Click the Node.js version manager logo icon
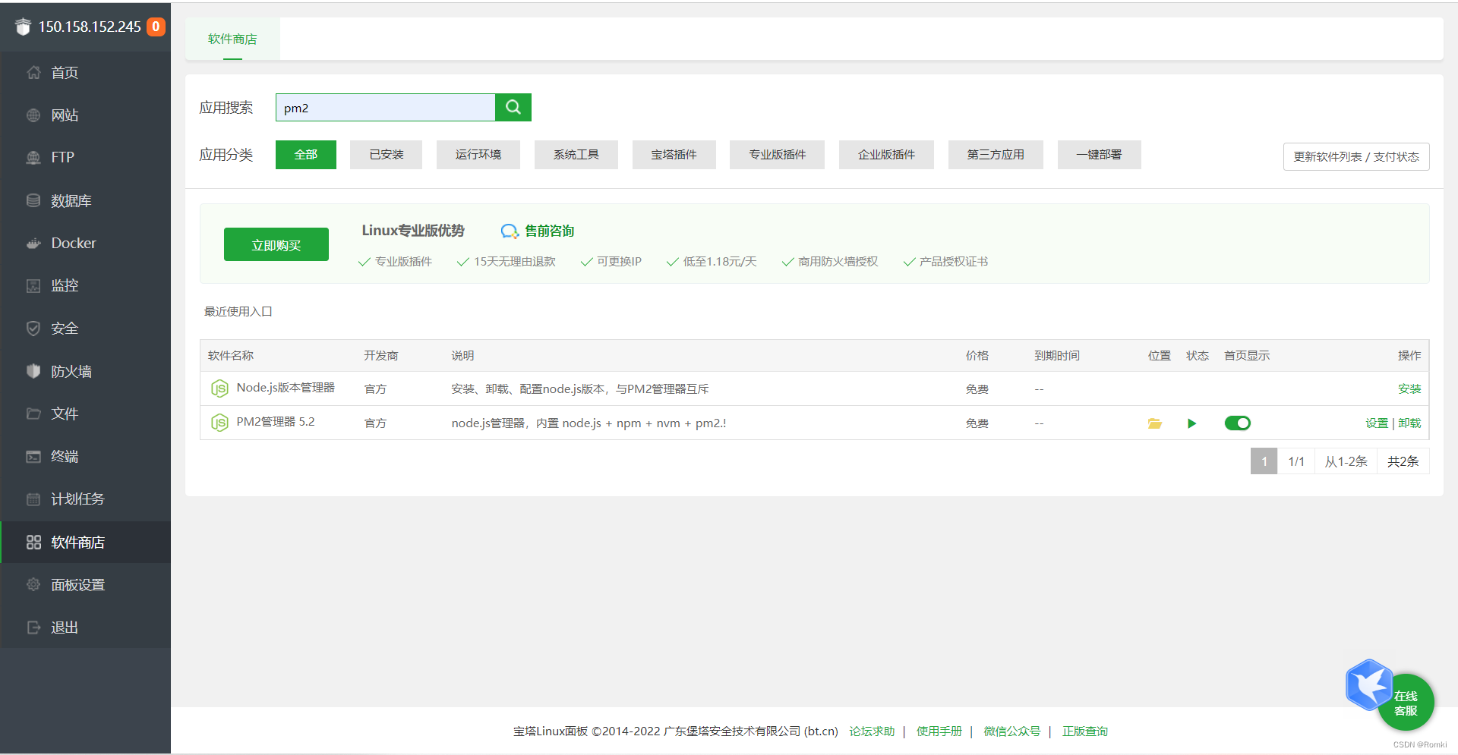Viewport: 1458px width, 755px height. [x=219, y=389]
